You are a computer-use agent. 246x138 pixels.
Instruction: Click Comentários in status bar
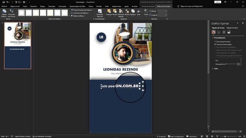tap(191, 136)
